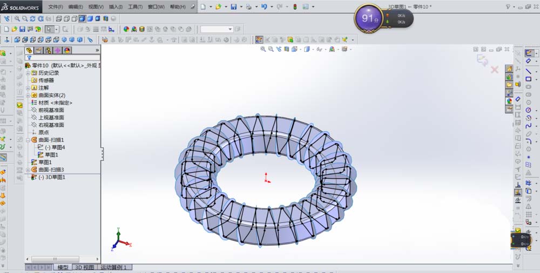This screenshot has height=273, width=540.
Task: Switch to the 3D 视图 bottom tab
Action: point(84,267)
